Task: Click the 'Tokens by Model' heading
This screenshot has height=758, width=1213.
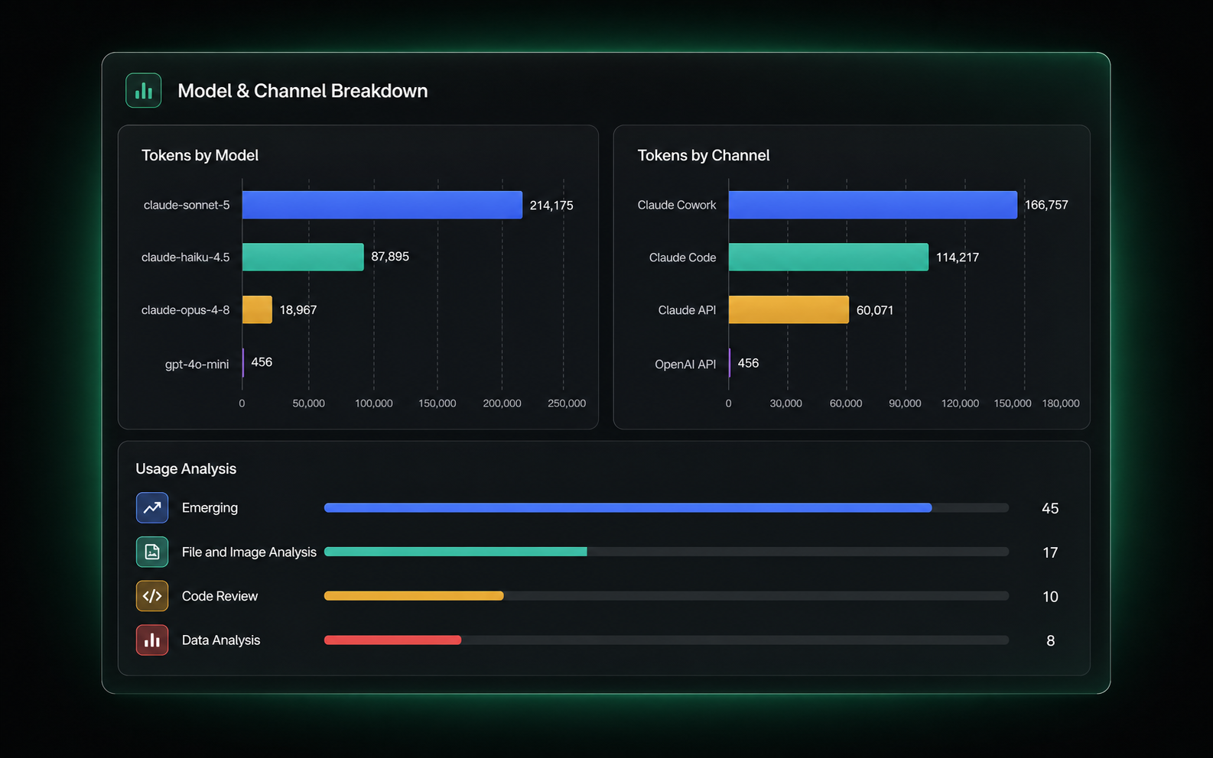Action: point(200,155)
